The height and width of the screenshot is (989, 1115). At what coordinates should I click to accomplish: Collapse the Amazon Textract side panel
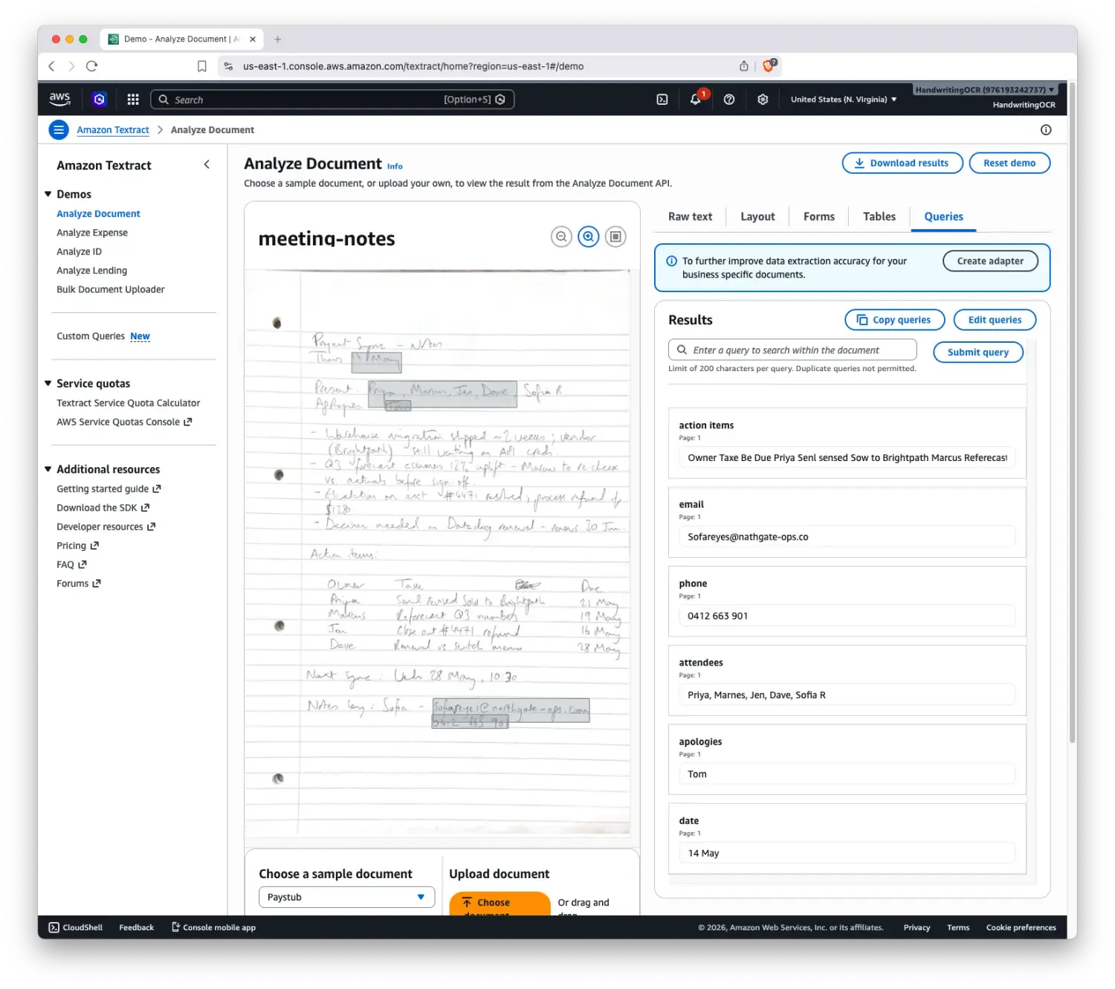tap(207, 164)
